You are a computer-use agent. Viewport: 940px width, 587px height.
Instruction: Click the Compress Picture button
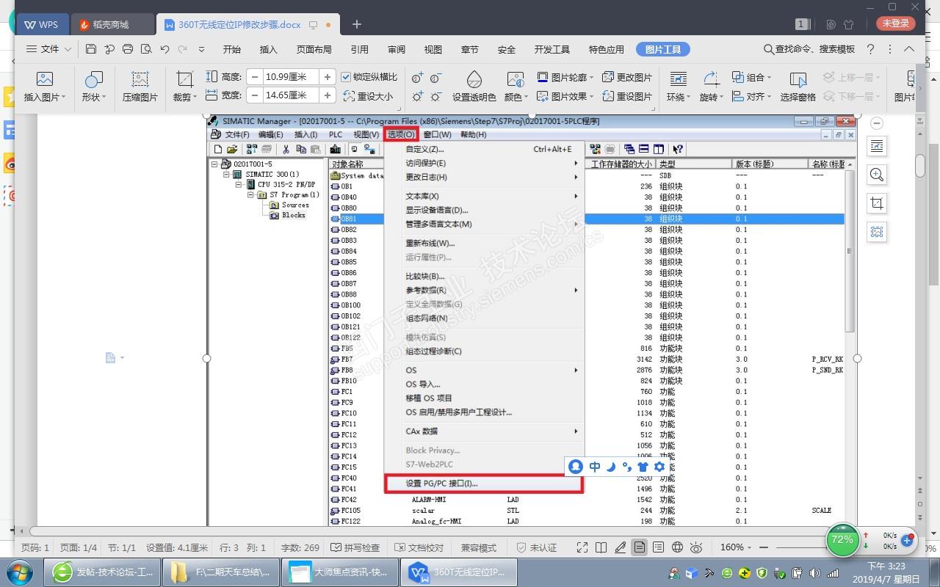140,87
